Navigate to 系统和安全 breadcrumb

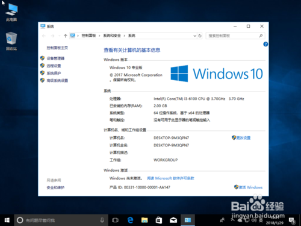112,36
